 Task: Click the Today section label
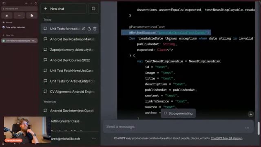point(47,20)
